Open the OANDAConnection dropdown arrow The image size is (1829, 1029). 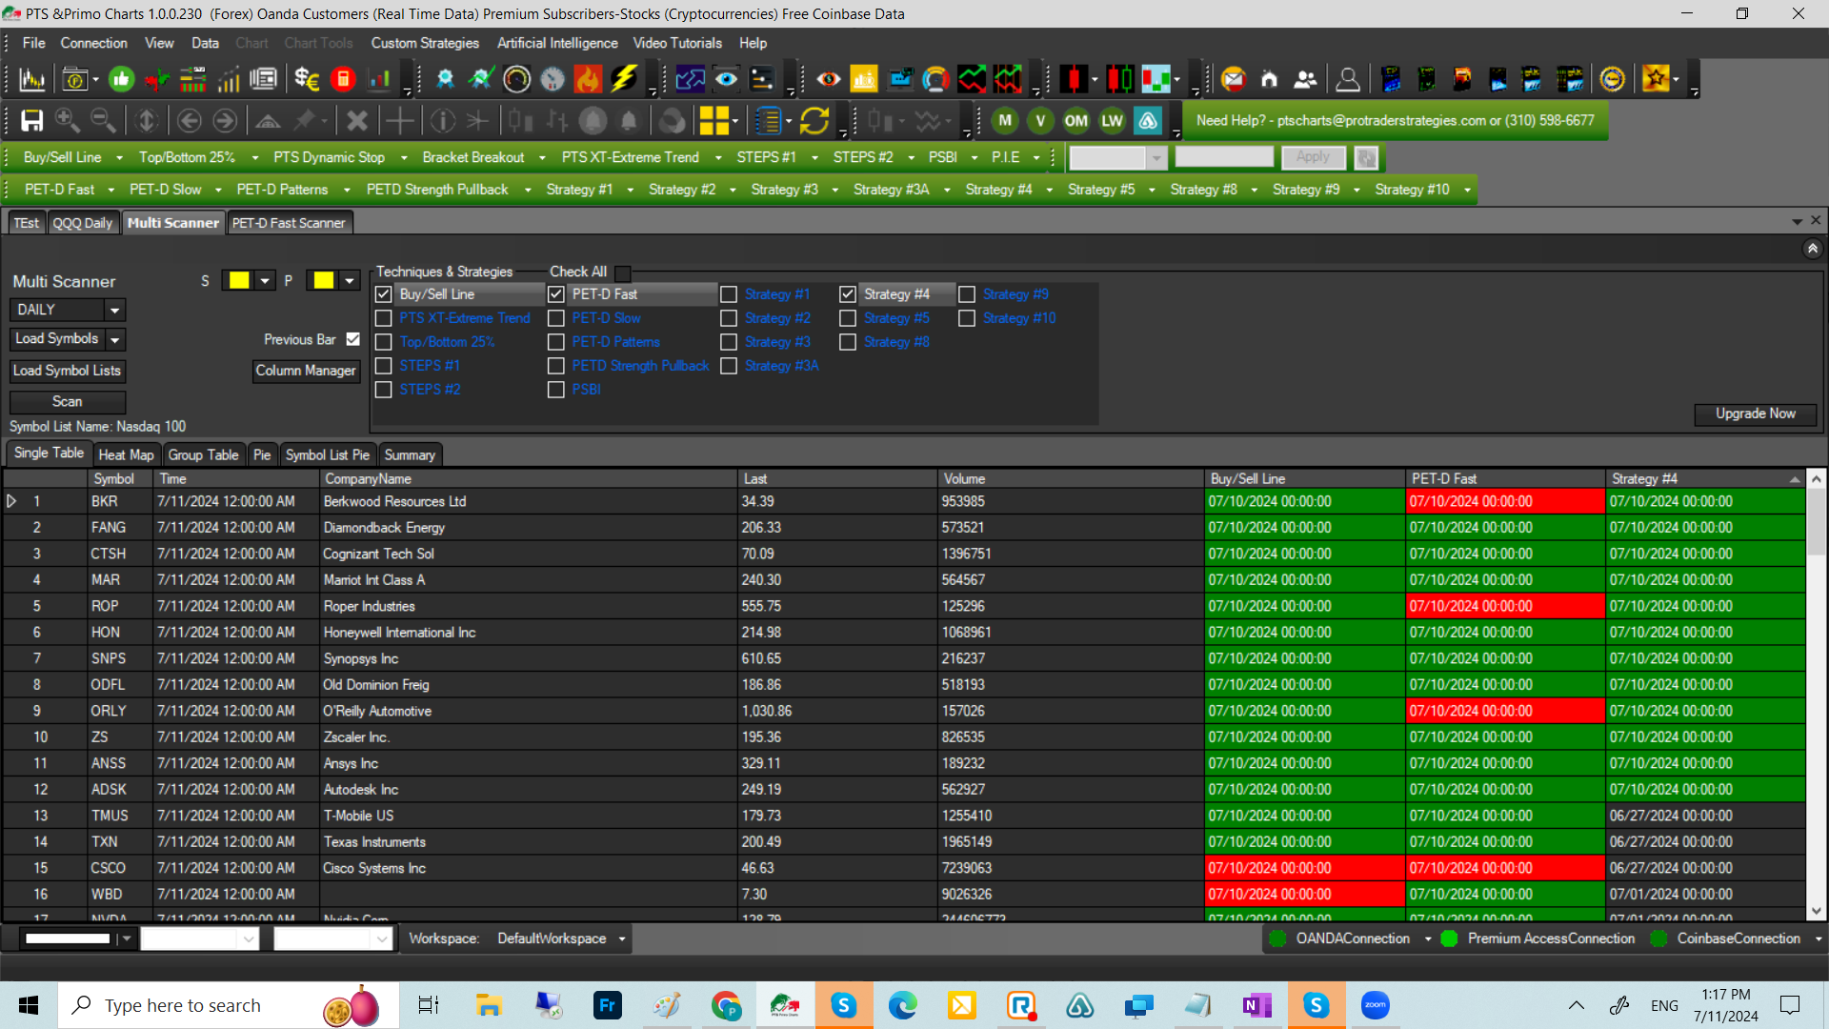click(x=1428, y=939)
